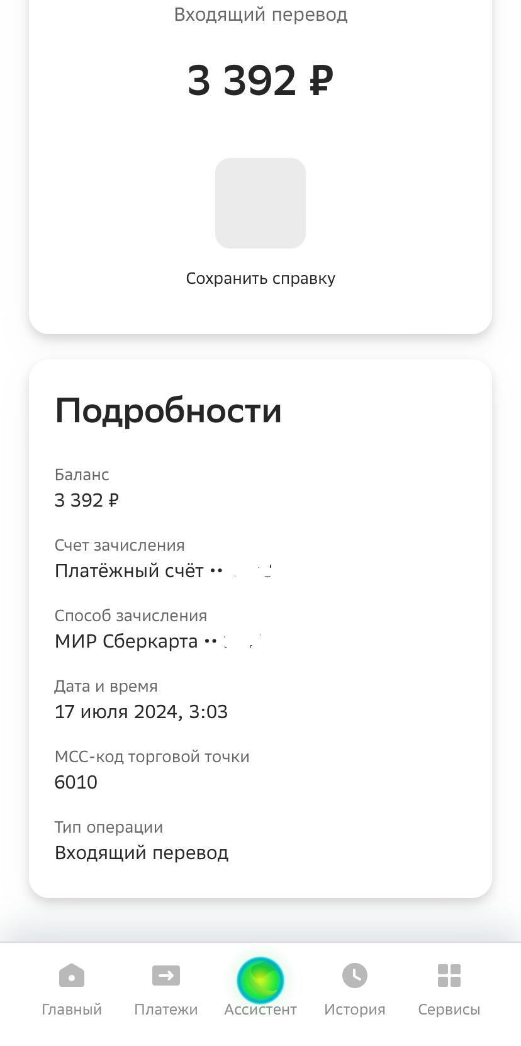Tap the 3 392 ₽ transfer amount
521x1046 pixels.
click(x=260, y=81)
